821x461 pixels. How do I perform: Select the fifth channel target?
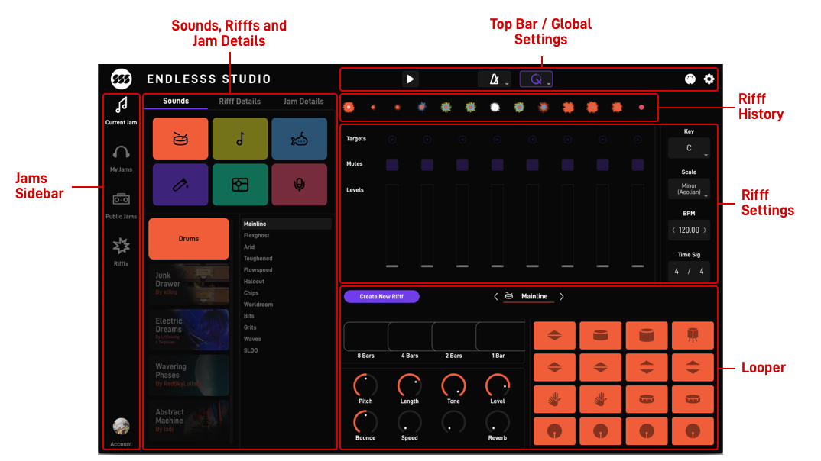[x=533, y=140]
